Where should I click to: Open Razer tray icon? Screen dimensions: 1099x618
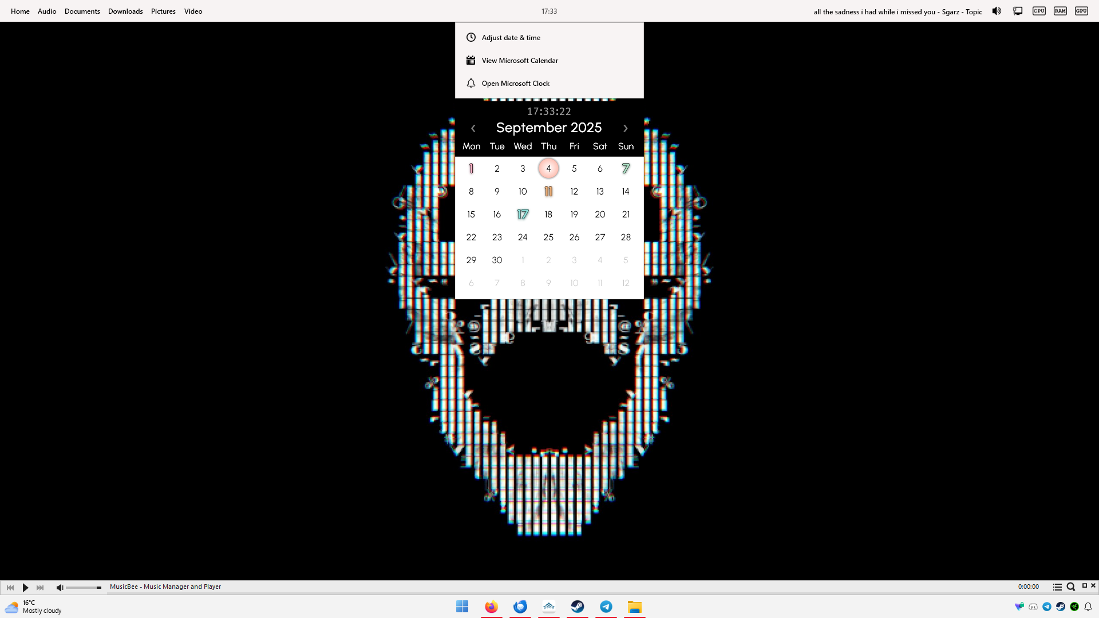coord(1074,607)
